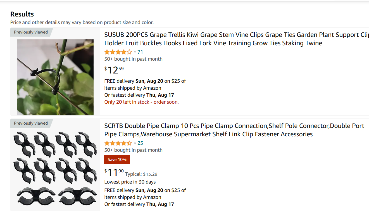The width and height of the screenshot is (369, 214).
Task: Click Previously viewed tag on SCRTB item
Action: pyautogui.click(x=31, y=123)
